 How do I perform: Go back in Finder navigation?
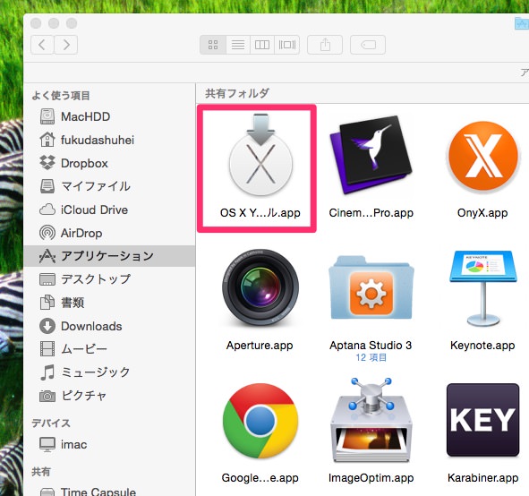click(x=42, y=45)
